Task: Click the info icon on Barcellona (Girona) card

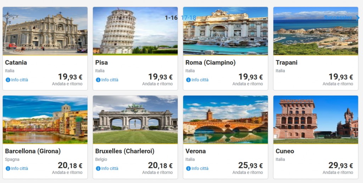Action: pyautogui.click(x=8, y=169)
